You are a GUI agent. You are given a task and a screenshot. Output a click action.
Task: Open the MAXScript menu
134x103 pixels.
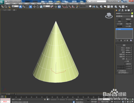[x=74, y=4]
